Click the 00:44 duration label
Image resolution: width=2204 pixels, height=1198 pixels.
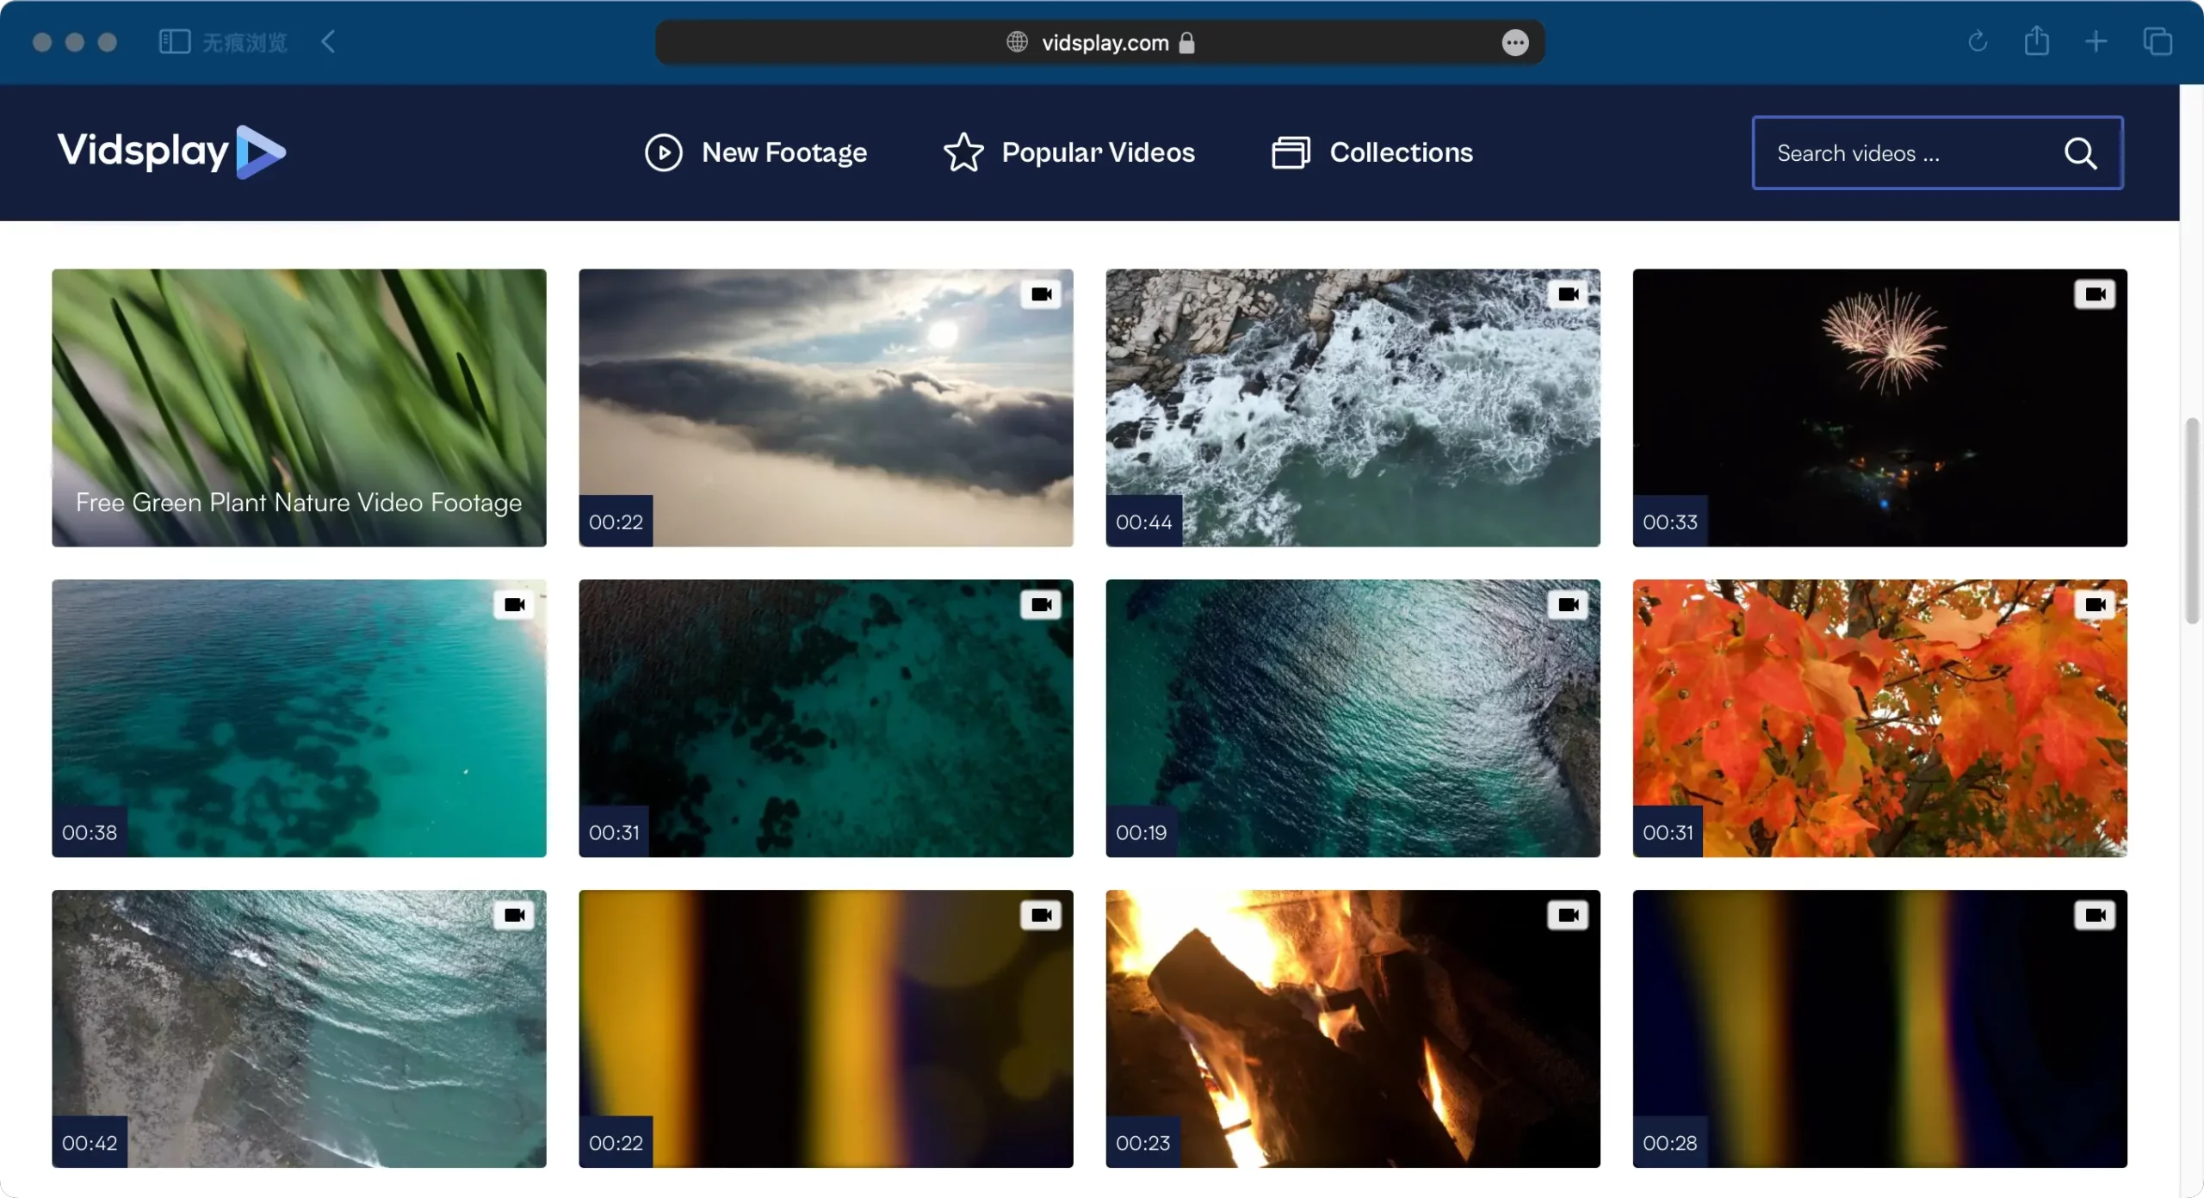tap(1143, 522)
